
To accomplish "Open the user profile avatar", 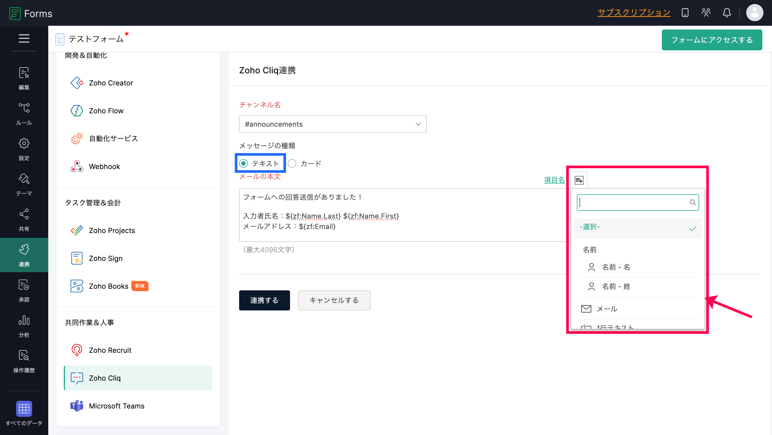I will tap(755, 13).
